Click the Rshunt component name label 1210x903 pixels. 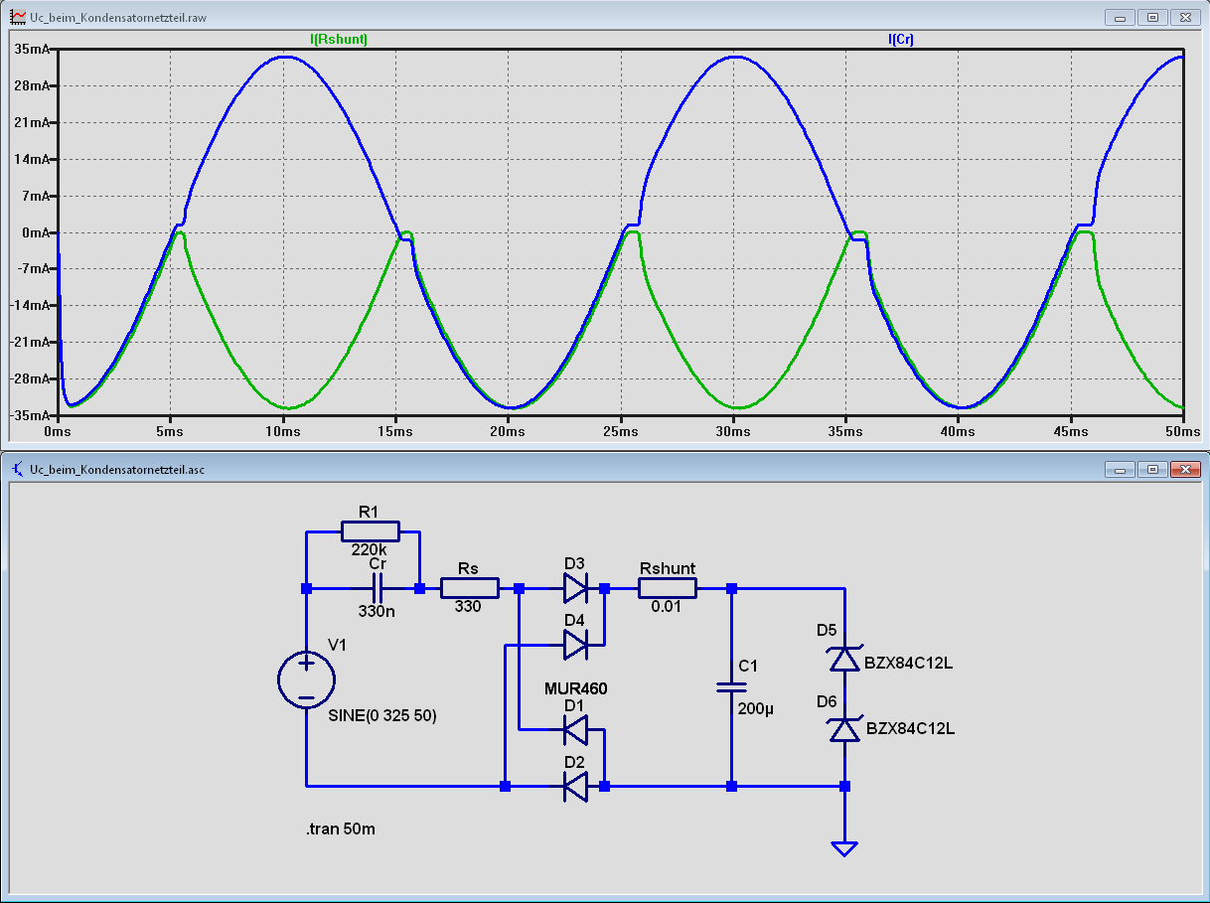coord(668,568)
